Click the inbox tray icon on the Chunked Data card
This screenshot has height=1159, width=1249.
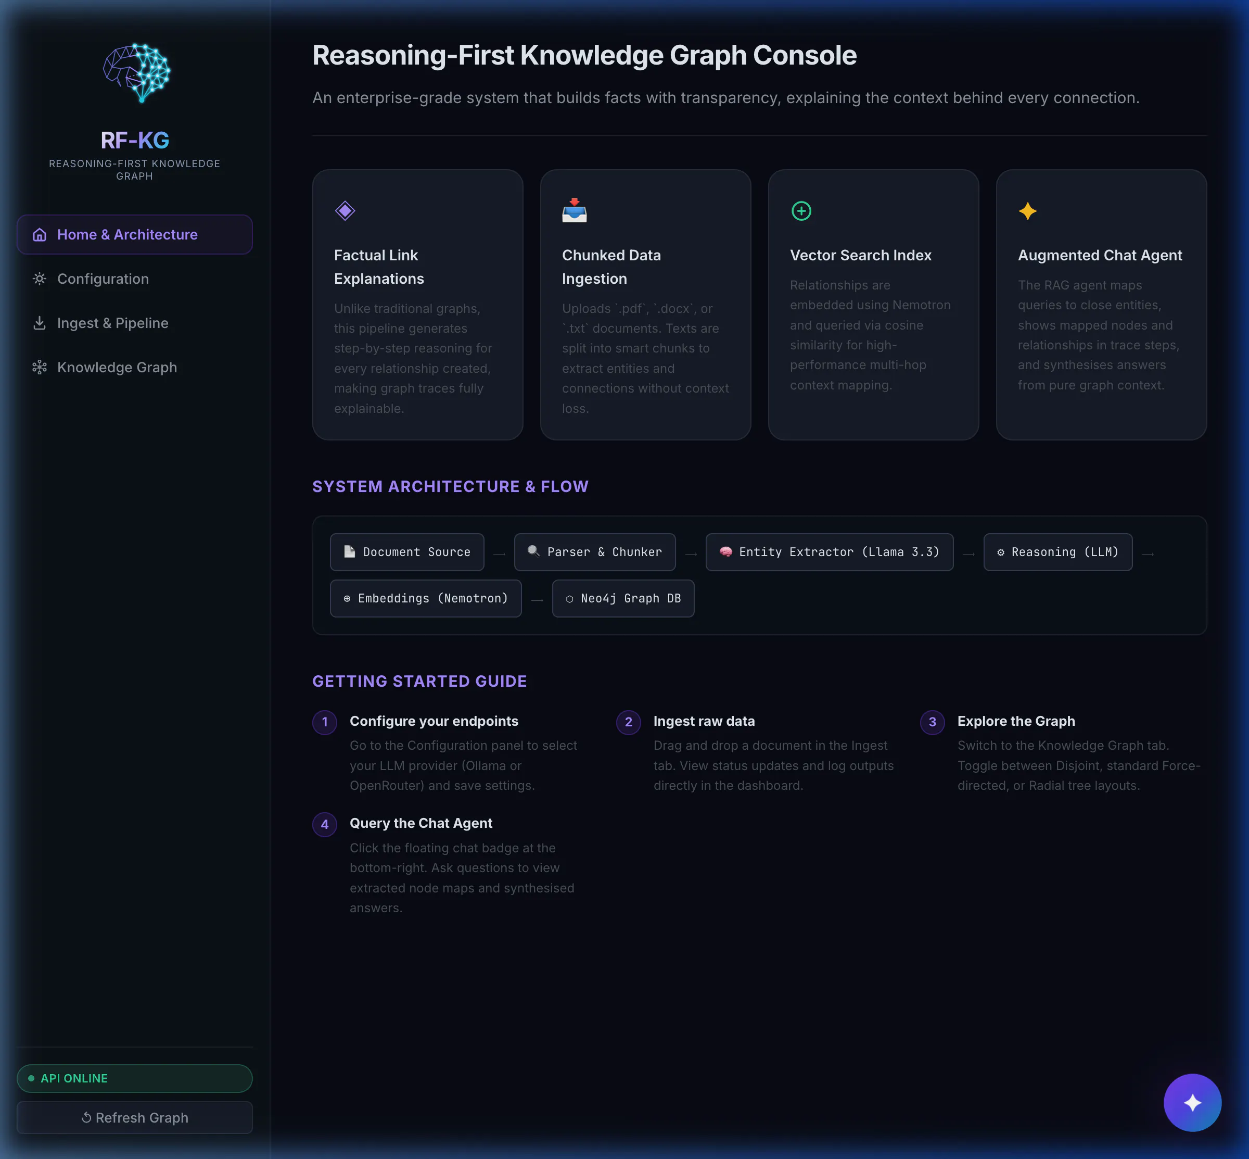(x=575, y=211)
